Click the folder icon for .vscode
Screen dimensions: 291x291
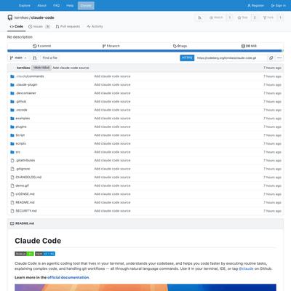(x=12, y=110)
